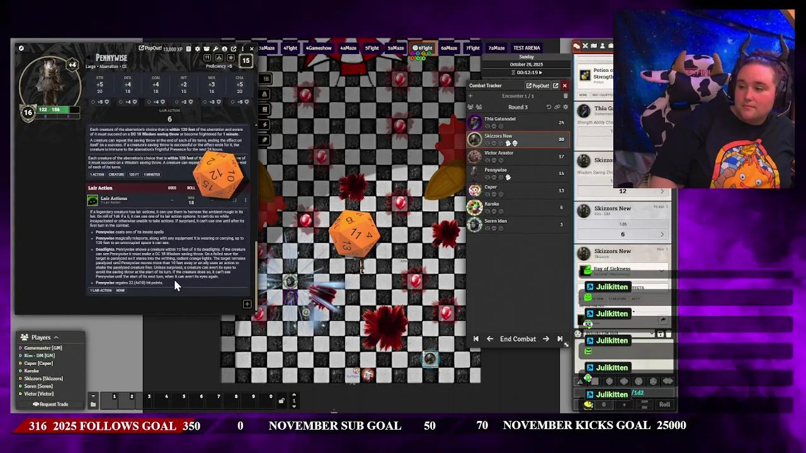Screen dimensions: 806x453
Task: Toggle hidden state for Pennywise combatant
Action: click(487, 177)
